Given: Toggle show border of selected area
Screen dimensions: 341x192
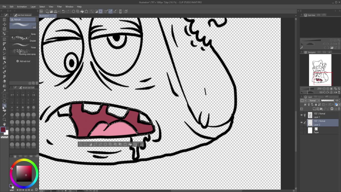Looking at the screenshot, I should pos(101,11).
